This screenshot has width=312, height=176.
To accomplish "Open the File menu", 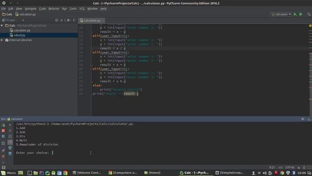I will coord(3,9).
